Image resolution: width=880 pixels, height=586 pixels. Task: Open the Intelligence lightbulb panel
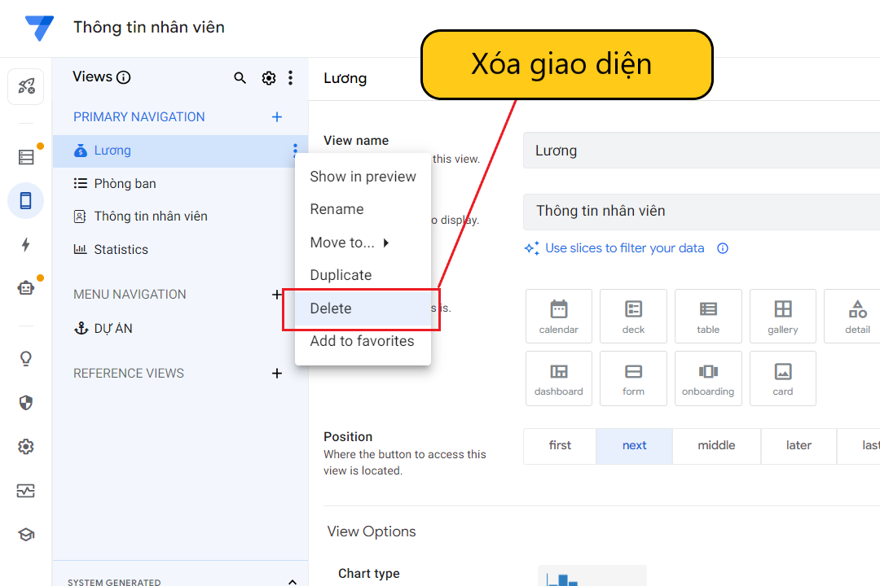pyautogui.click(x=25, y=358)
